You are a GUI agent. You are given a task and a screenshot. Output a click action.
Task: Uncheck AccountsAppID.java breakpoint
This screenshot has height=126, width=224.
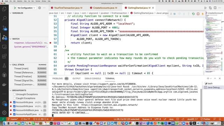14,114
